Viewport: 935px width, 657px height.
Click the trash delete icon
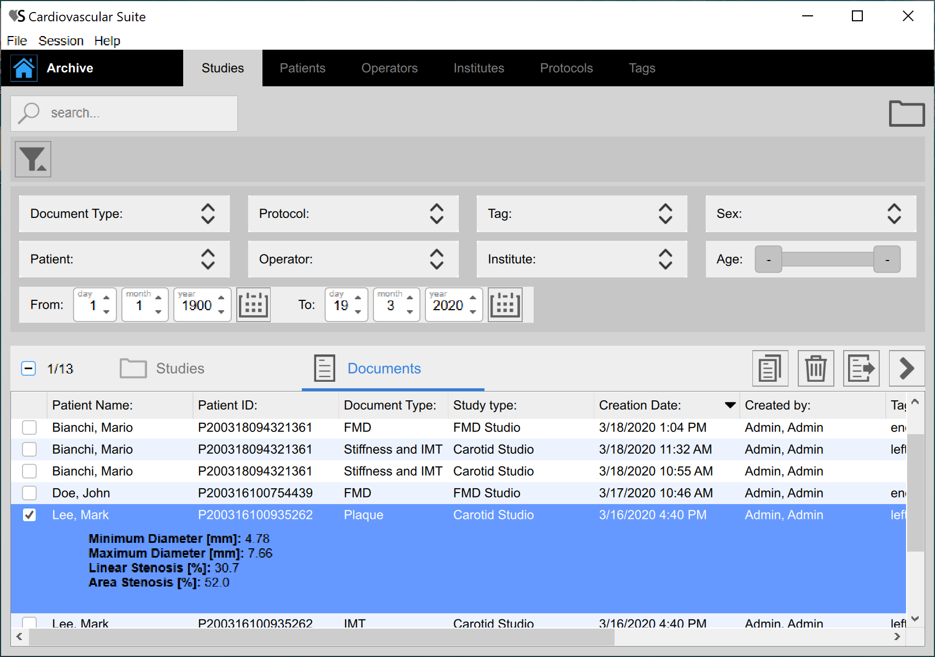click(815, 369)
